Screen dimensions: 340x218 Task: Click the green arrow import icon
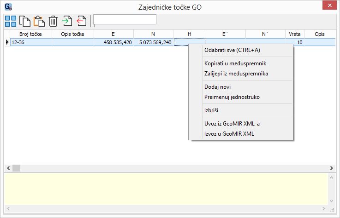pos(67,21)
